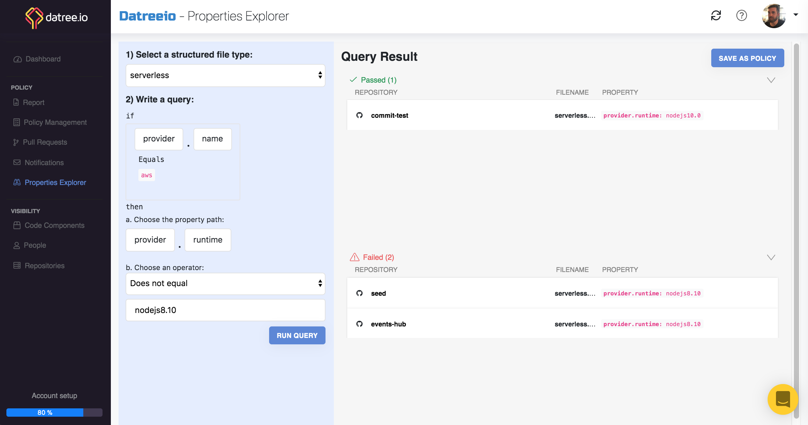Open the 'Does not equal' operator dropdown
808x425 pixels.
coord(226,284)
